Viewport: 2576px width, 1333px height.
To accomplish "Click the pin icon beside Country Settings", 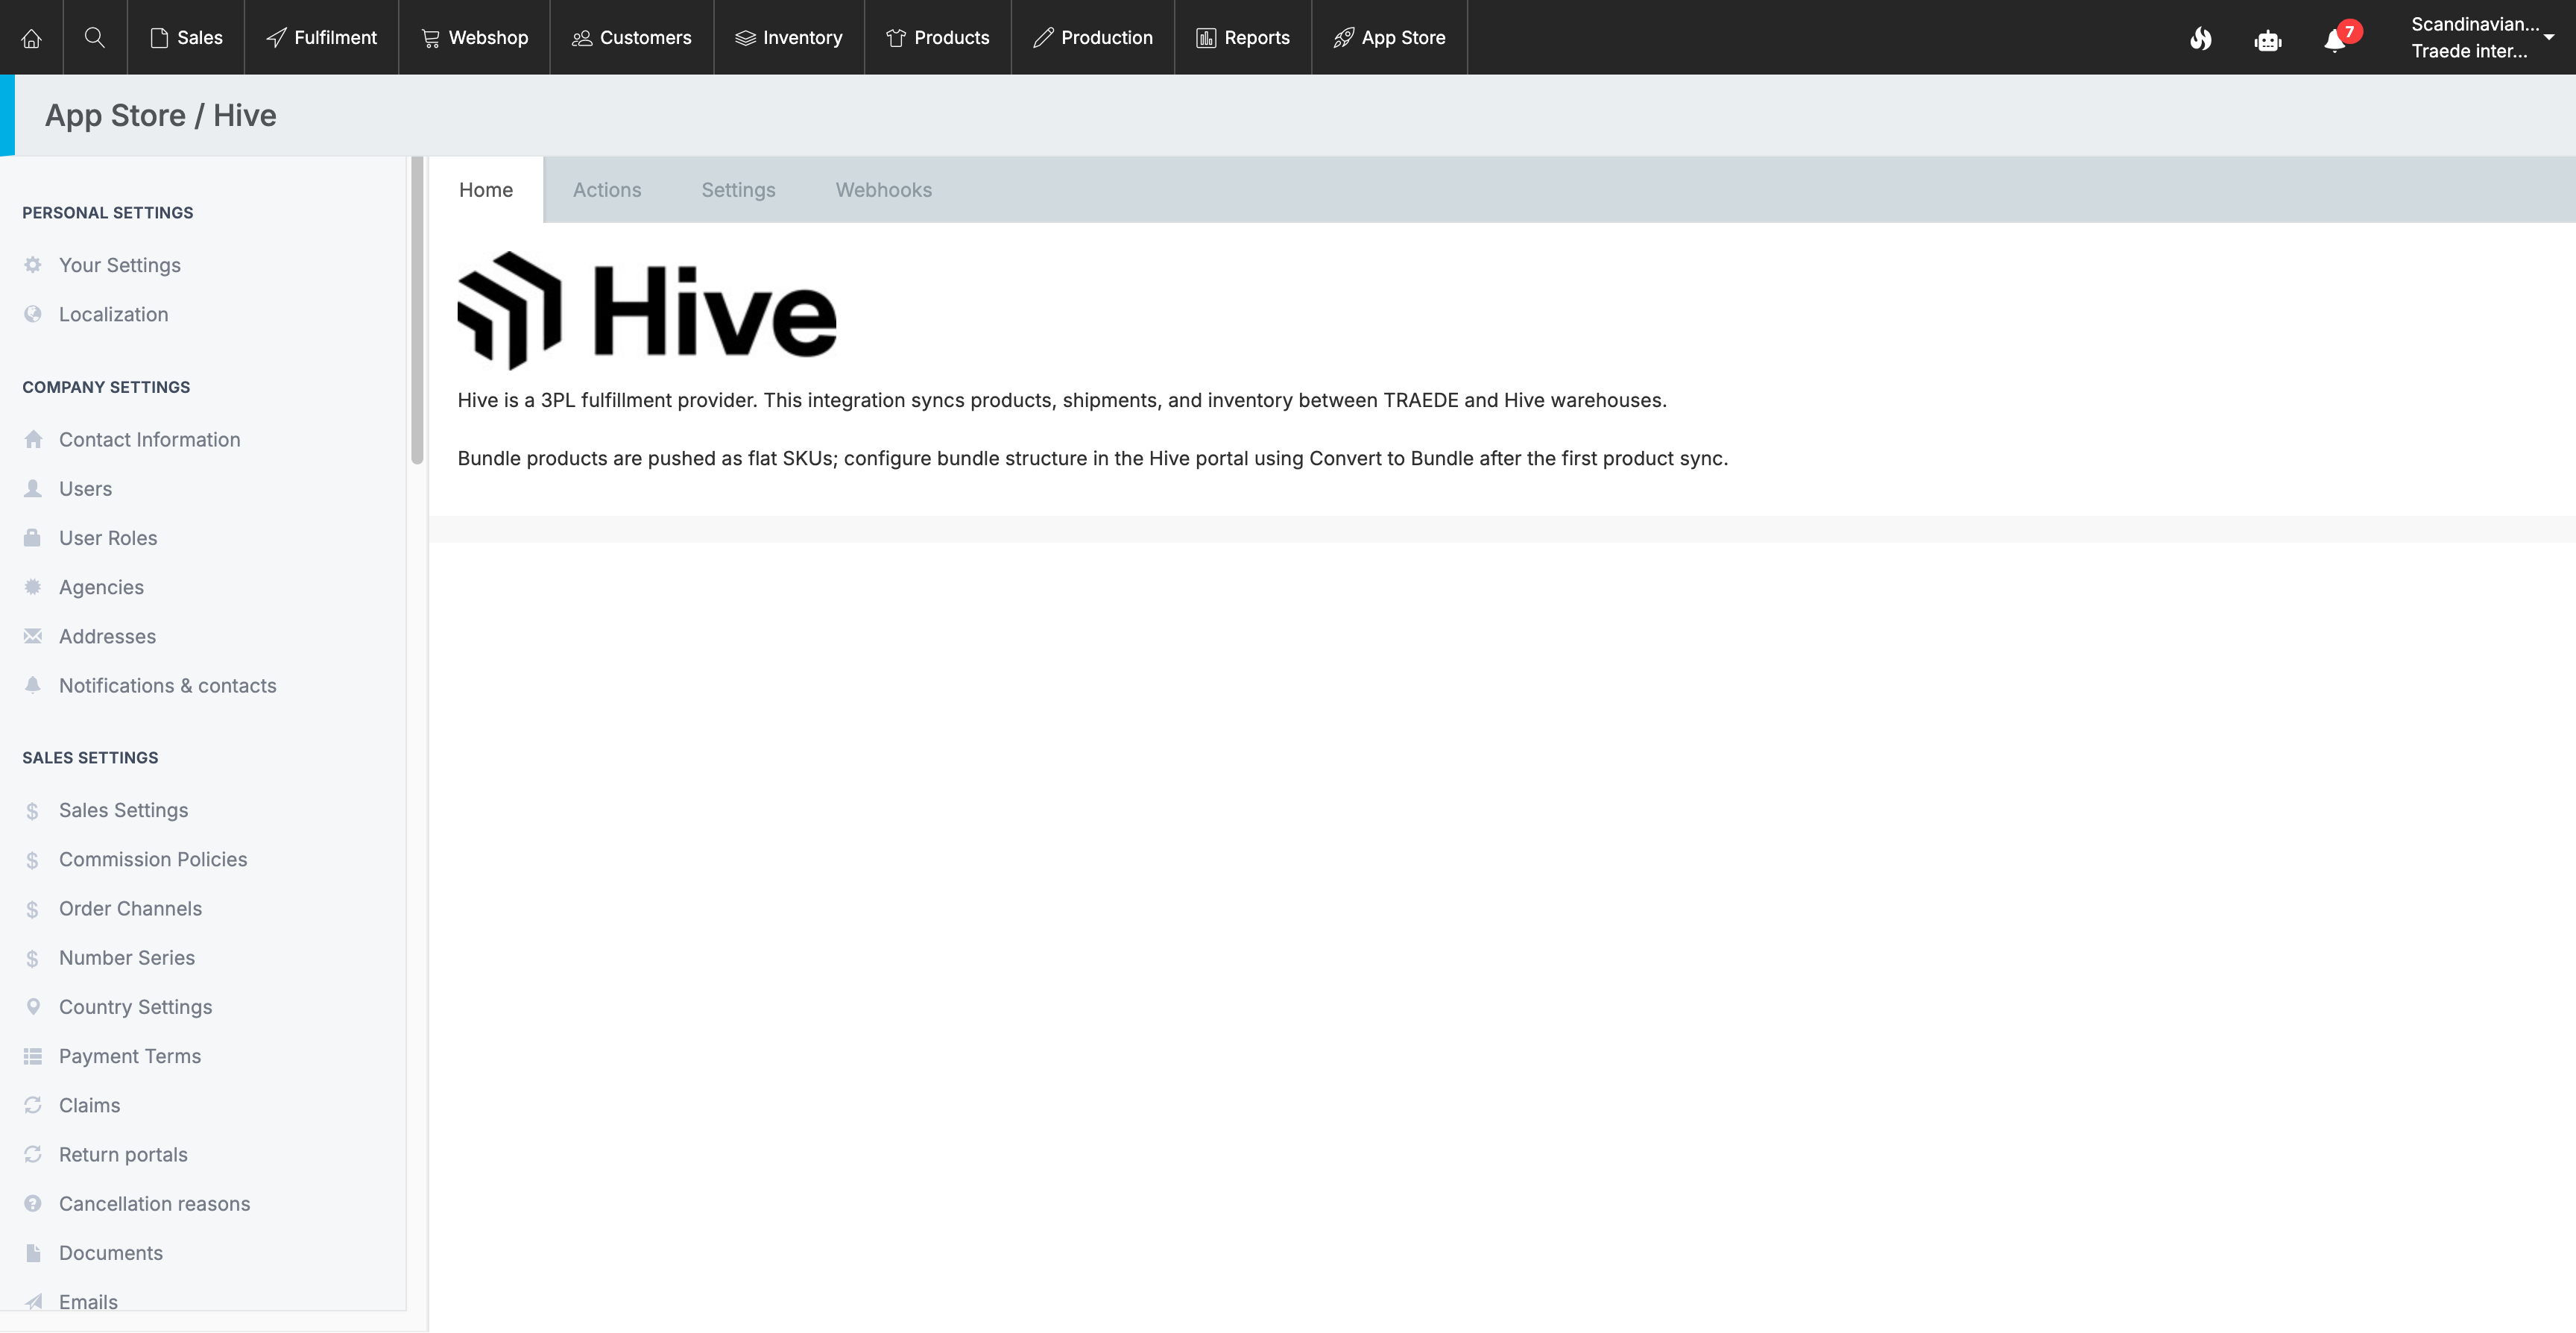I will pos(33,1007).
